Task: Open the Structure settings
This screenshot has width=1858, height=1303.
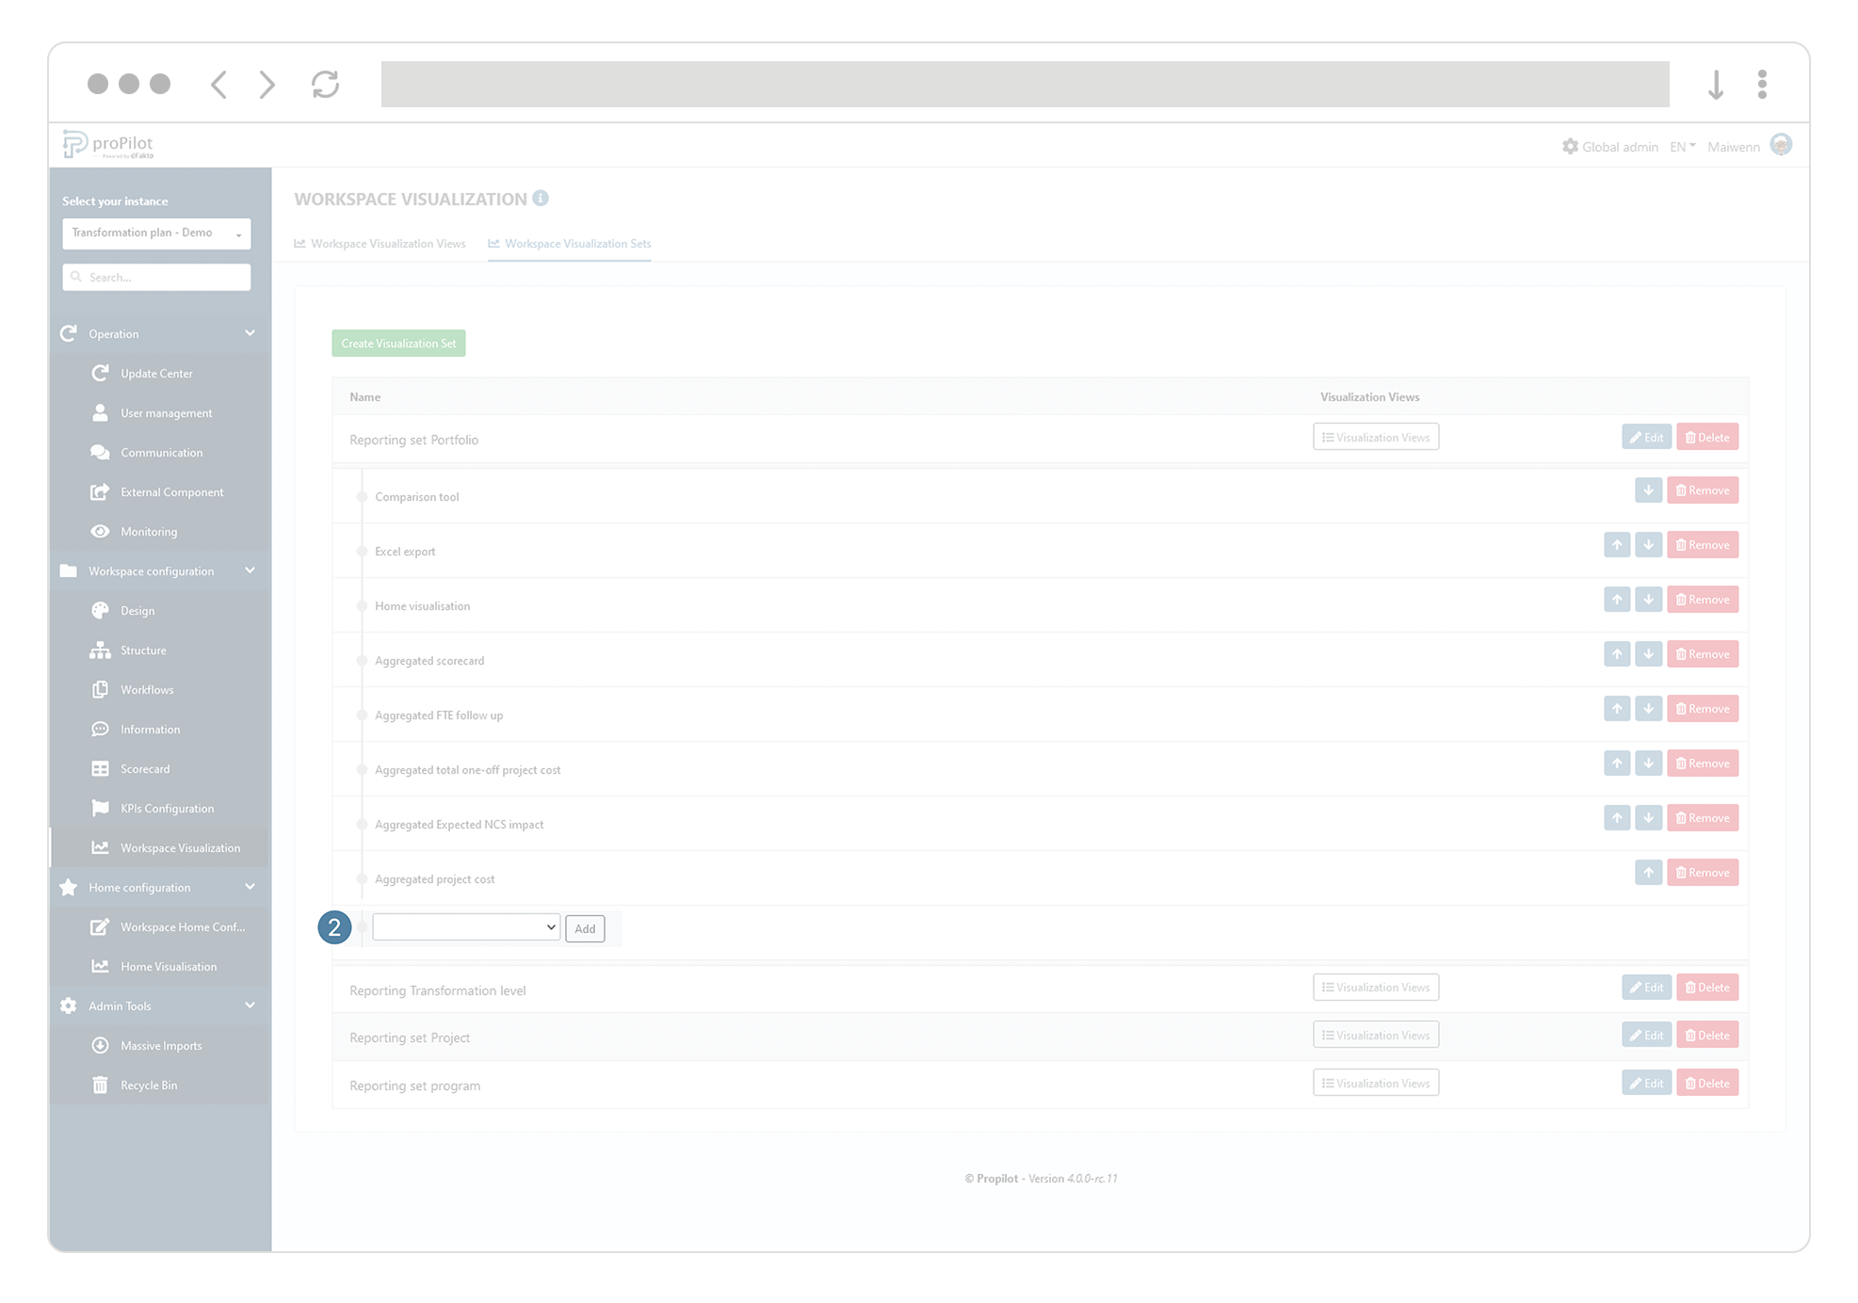Action: point(101,650)
